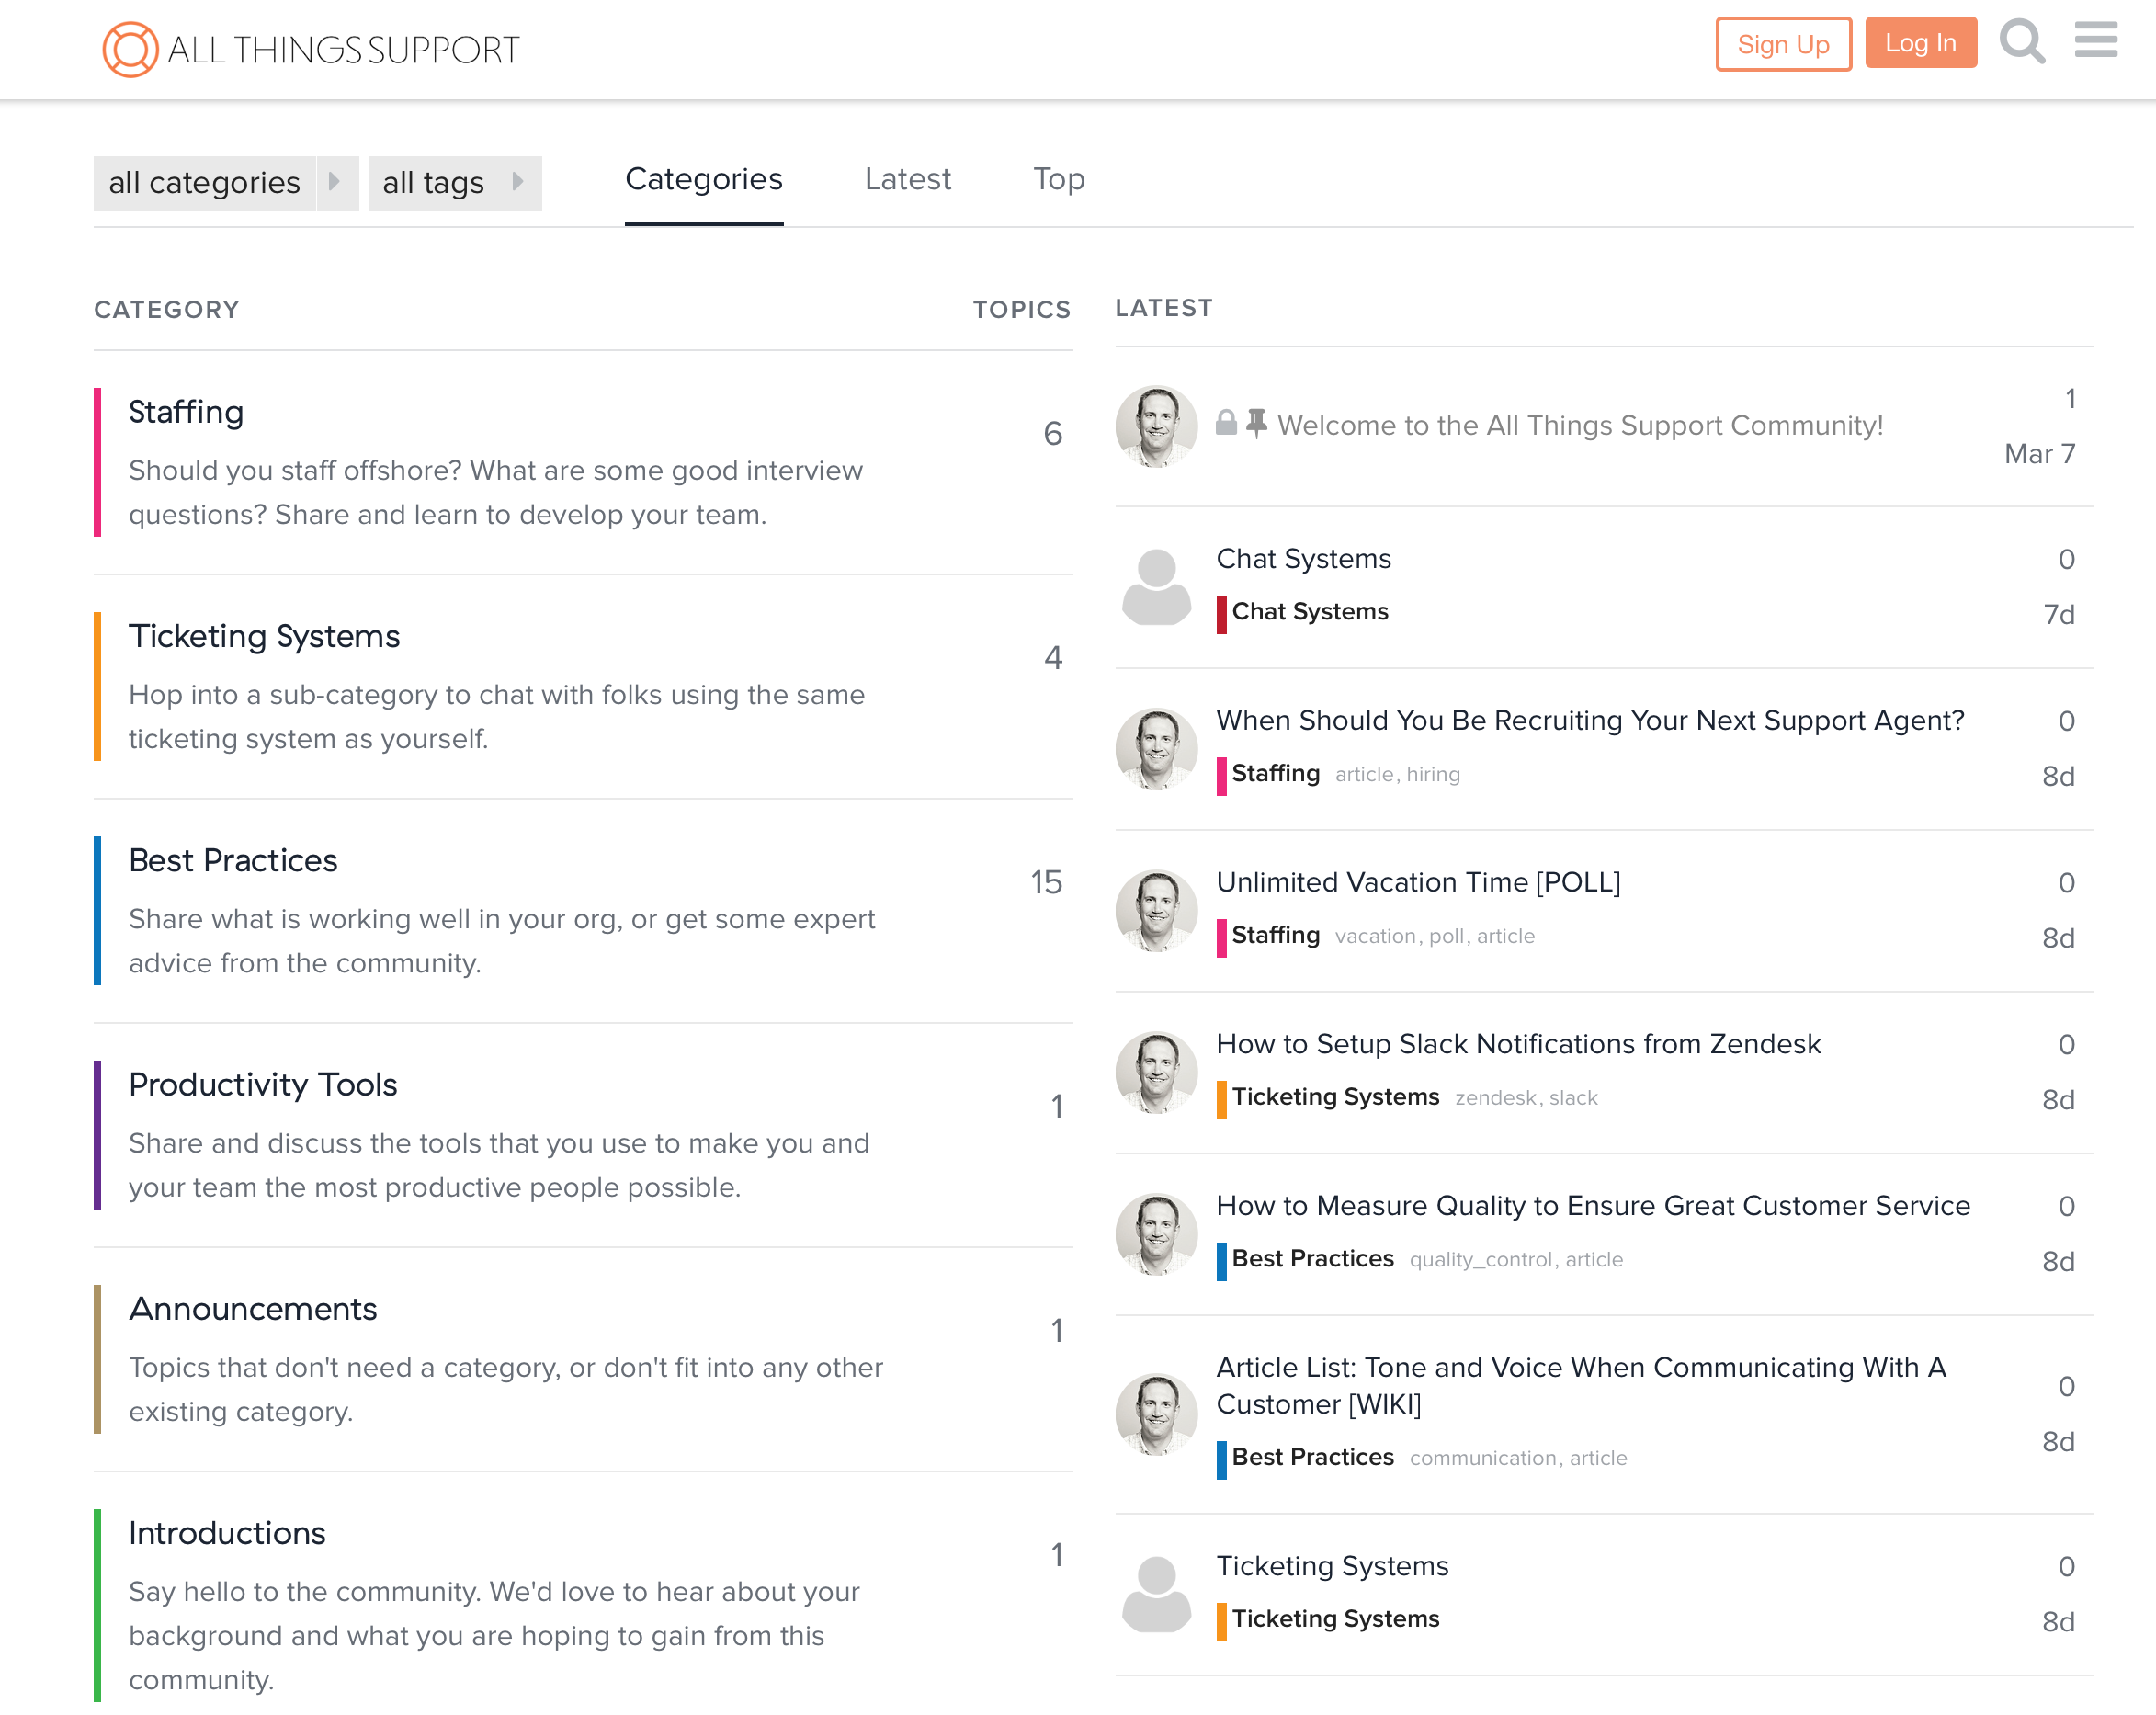Click poster avatar beside Welcome topic
This screenshot has height=1715, width=2156.
point(1156,427)
